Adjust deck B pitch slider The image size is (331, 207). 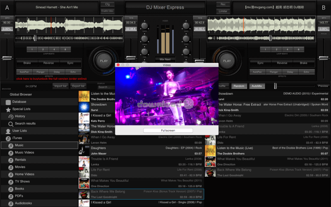point(324,58)
